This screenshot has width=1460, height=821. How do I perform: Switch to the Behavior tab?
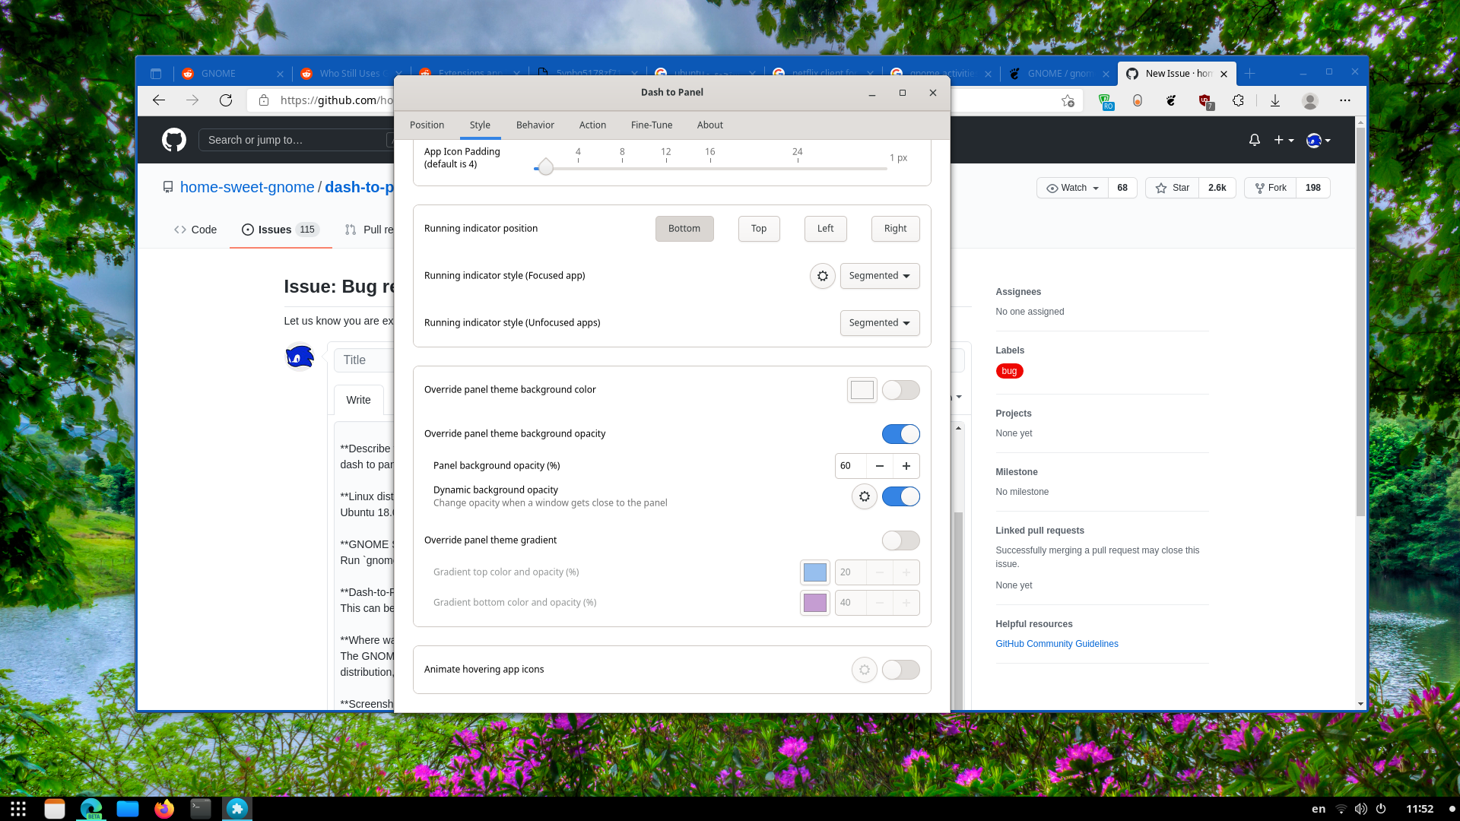535,125
